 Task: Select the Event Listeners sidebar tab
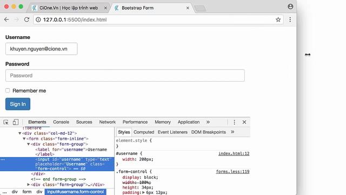pos(172,132)
